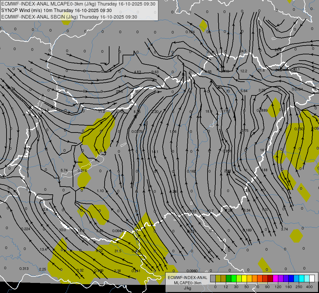This screenshot has width=319, height=293.
Task: Select the pure yellow legend swatch
Action: (244, 279)
